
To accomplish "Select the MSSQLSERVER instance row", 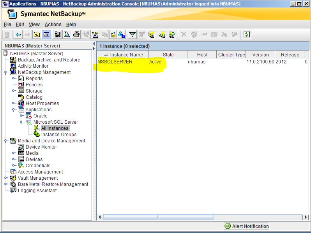I will (203, 62).
